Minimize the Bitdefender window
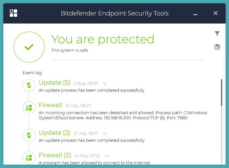The image size is (229, 168). [x=196, y=14]
